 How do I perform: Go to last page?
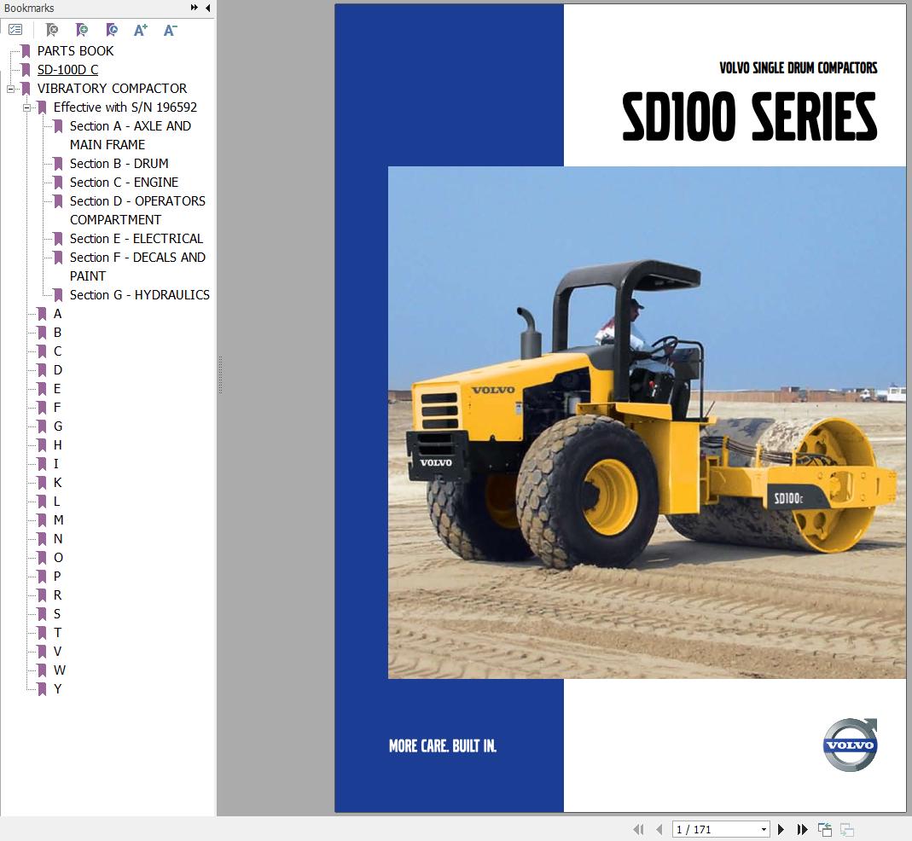(802, 829)
